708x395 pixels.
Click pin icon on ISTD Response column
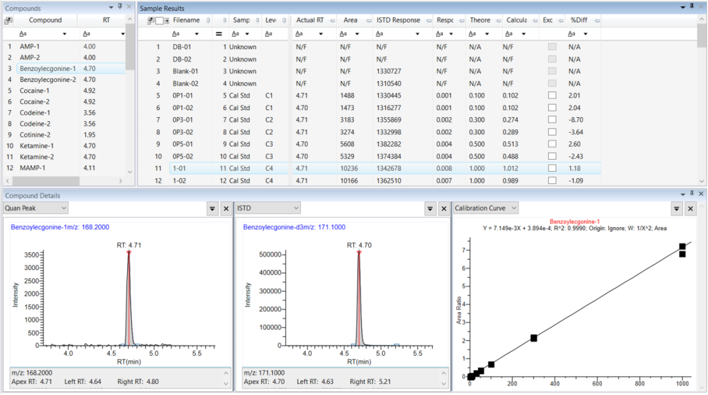tap(428, 20)
